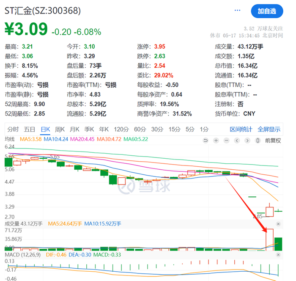Click the MACD (12,26,9) indicator label
The width and height of the screenshot is (296, 281).
pos(23,255)
